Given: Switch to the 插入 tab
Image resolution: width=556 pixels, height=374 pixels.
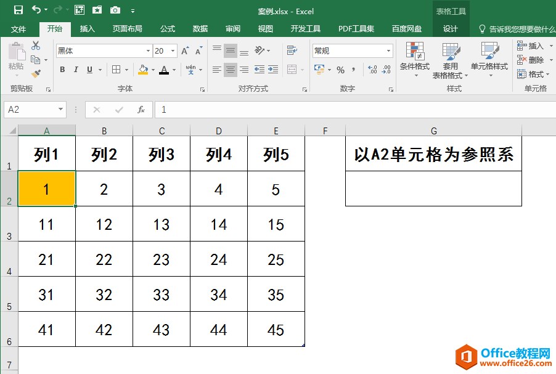Looking at the screenshot, I should (88, 29).
